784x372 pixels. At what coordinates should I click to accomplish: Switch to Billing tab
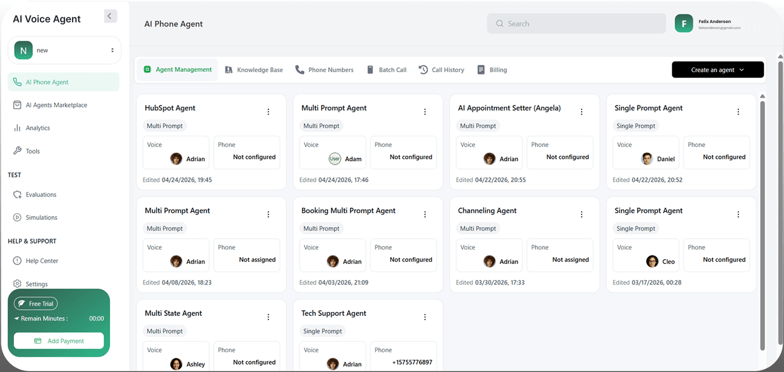tap(492, 70)
